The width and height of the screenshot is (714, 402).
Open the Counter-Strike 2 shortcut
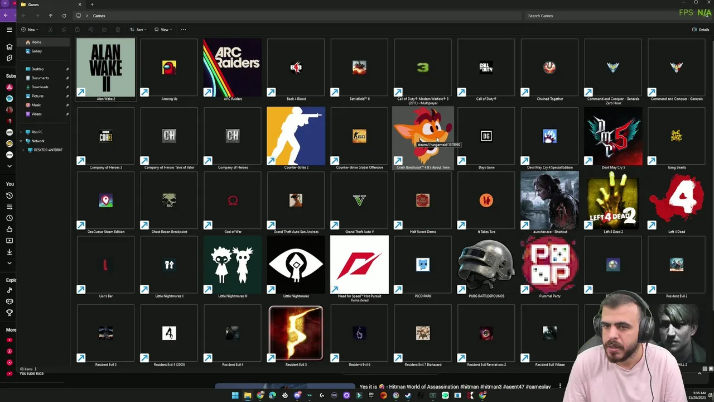296,138
